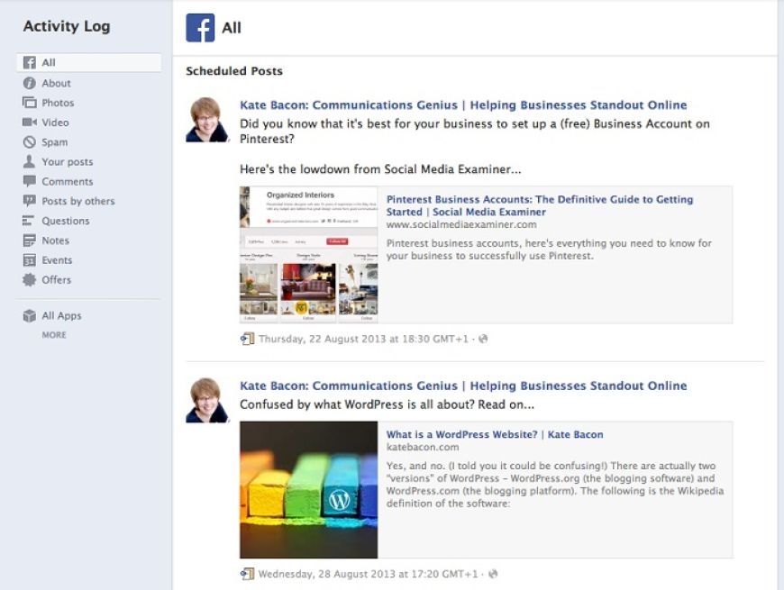Select the Comments speech bubble icon
This screenshot has height=590, width=784.
29,182
